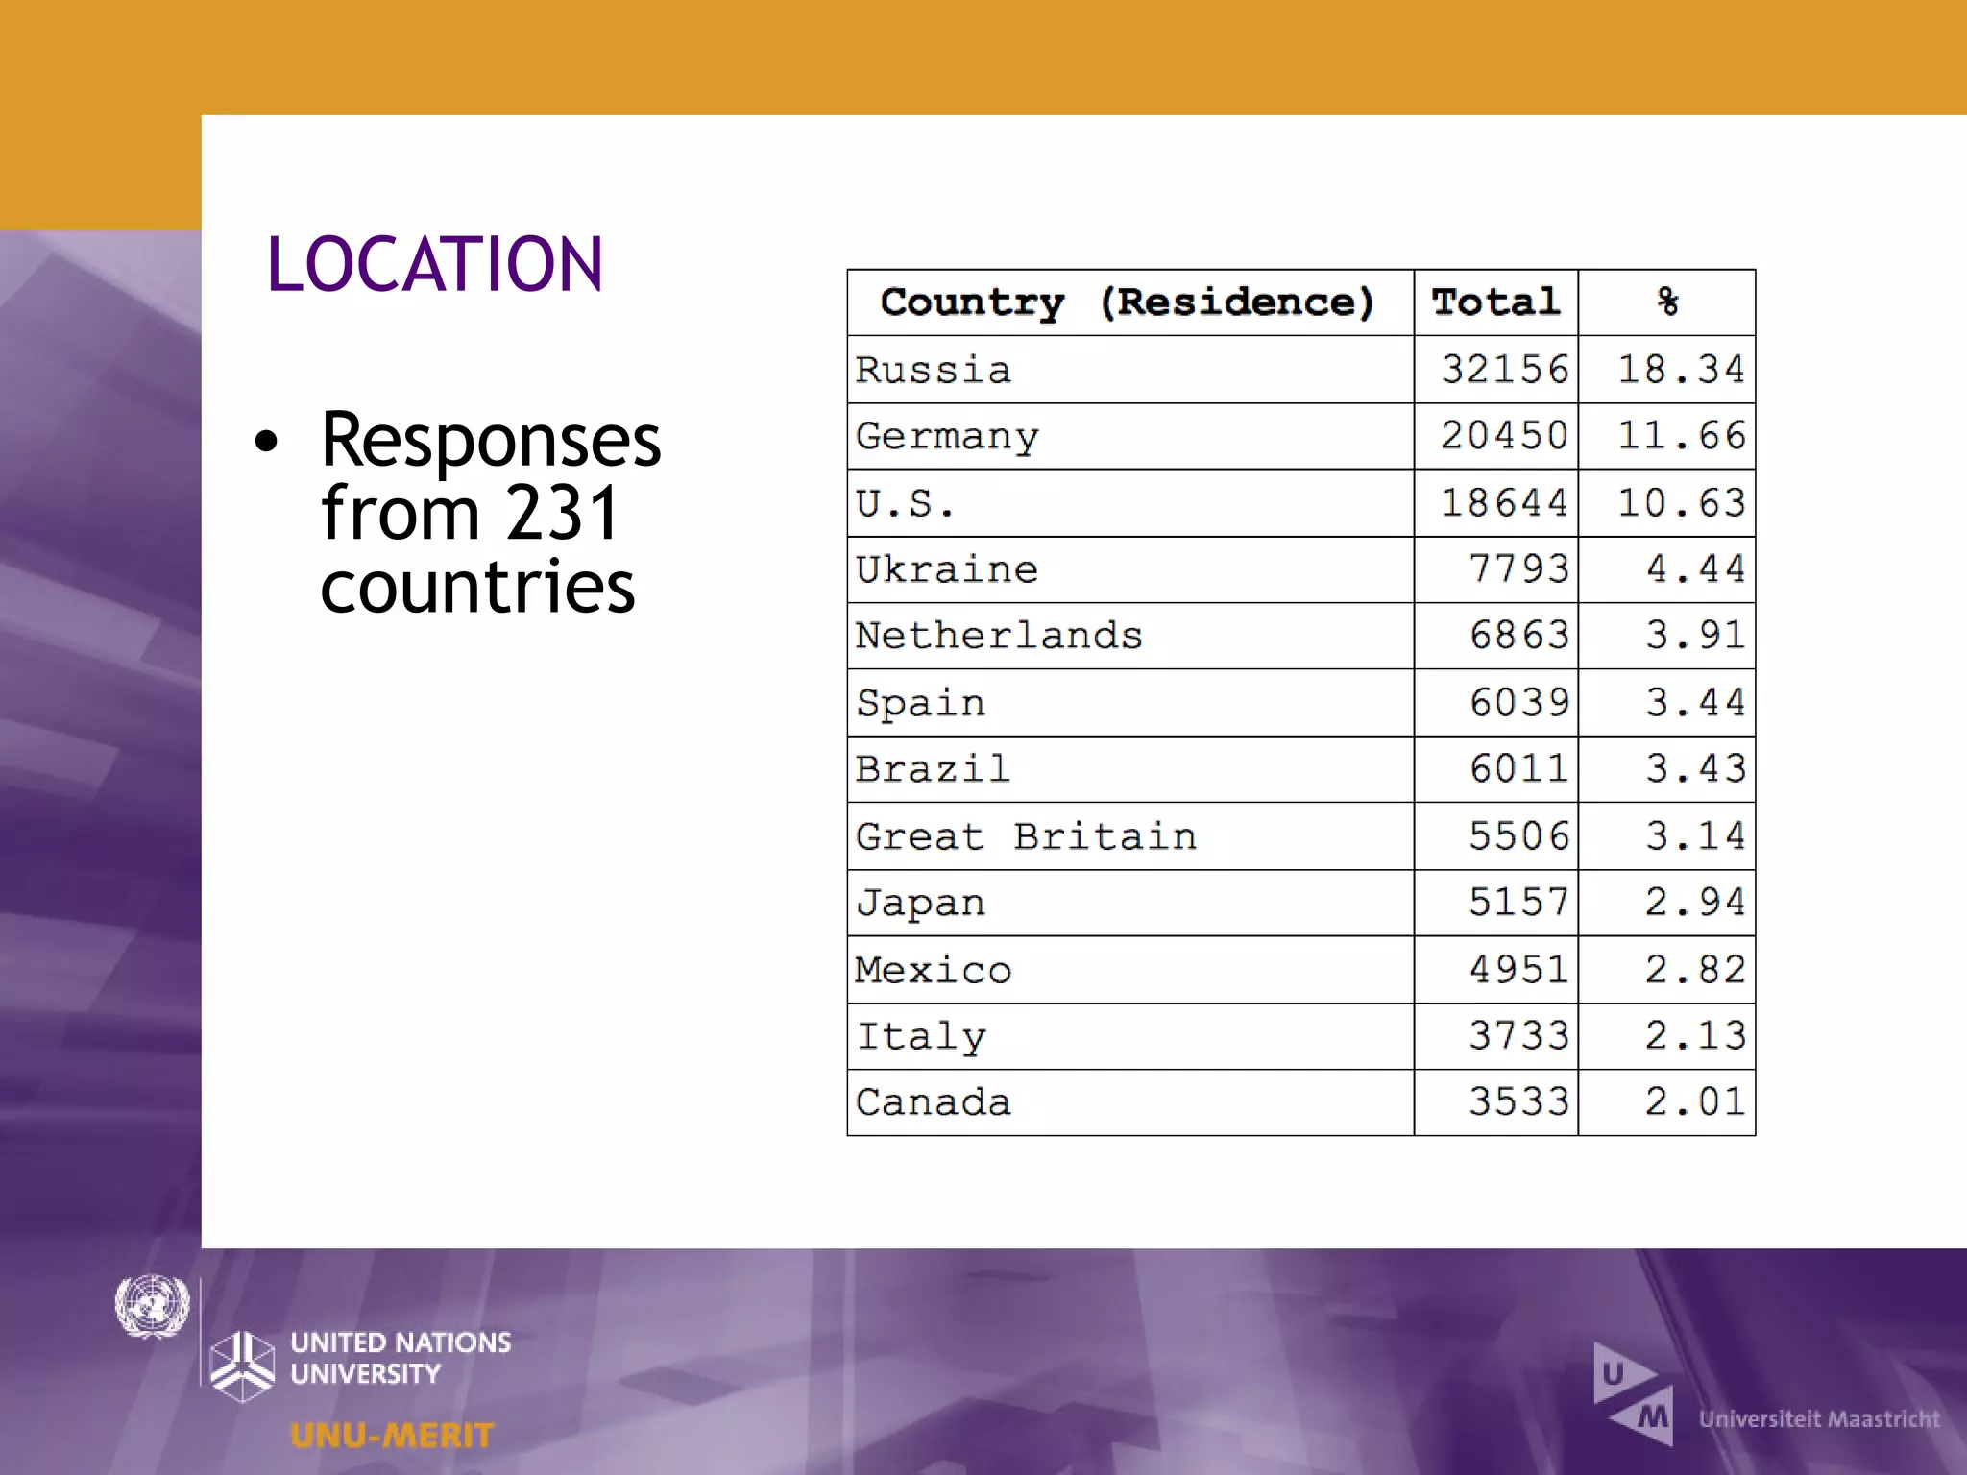Click the 'Universiteit Maastricht' text
Image resolution: width=1967 pixels, height=1475 pixels.
click(1819, 1419)
